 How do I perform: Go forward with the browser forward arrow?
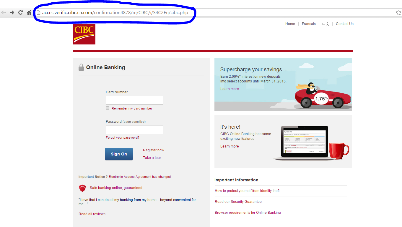point(12,12)
